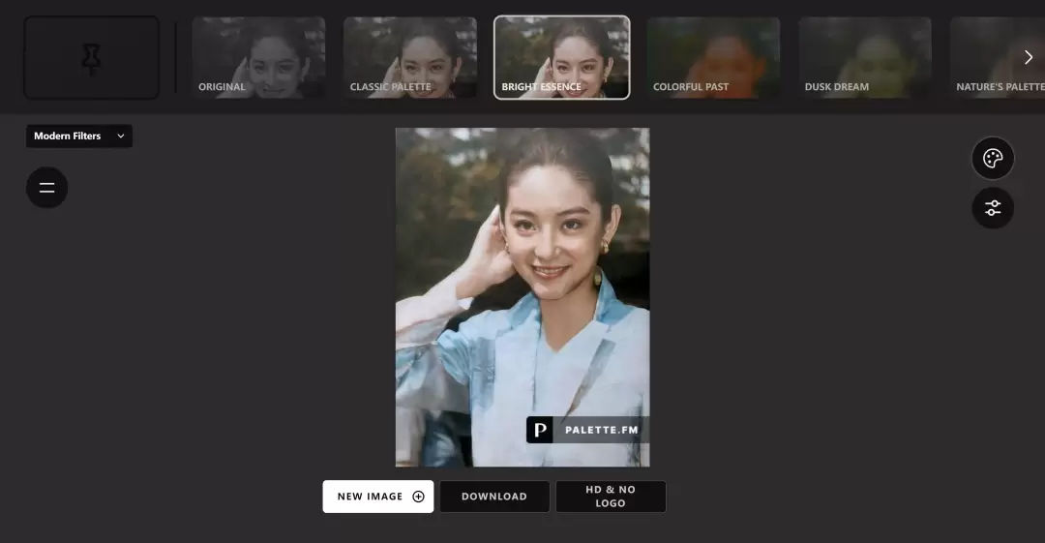Click the pin icon box
The height and width of the screenshot is (543, 1045).
pyautogui.click(x=91, y=58)
